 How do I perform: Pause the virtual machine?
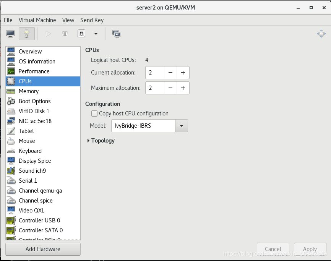click(65, 34)
